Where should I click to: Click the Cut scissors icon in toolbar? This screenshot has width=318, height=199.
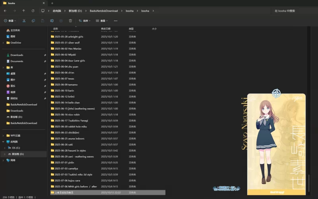pos(24,21)
